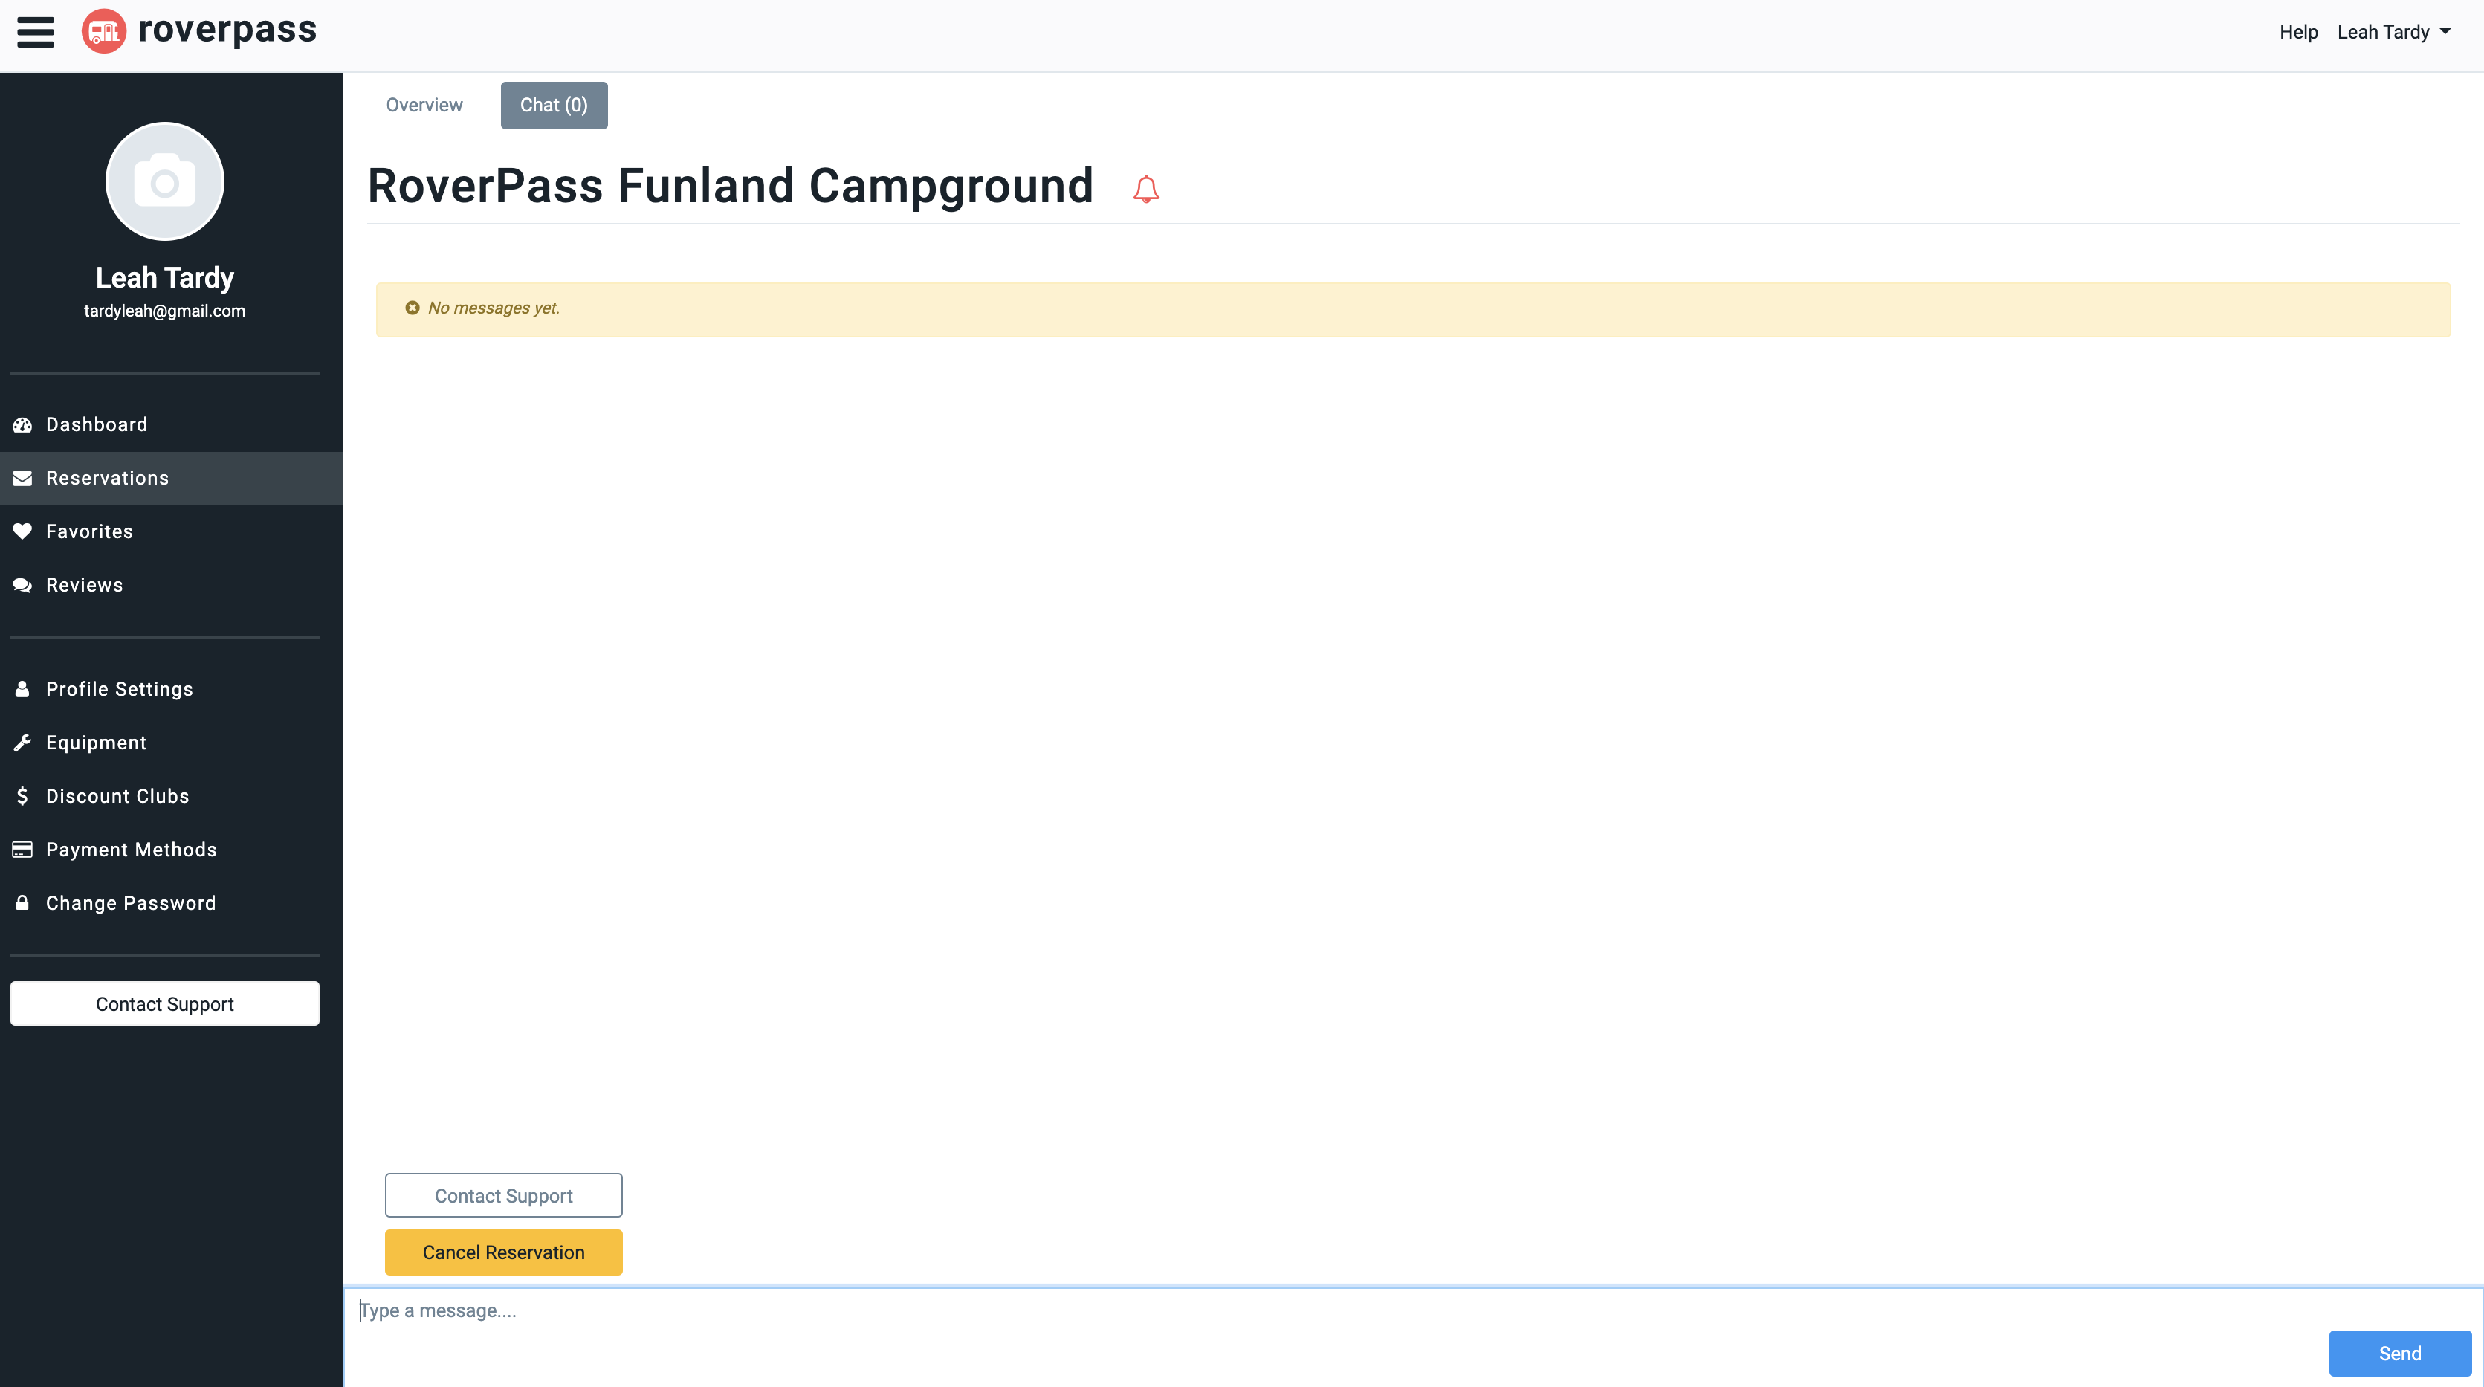
Task: Open Reviews via its chat-bubble icon
Action: pyautogui.click(x=22, y=586)
